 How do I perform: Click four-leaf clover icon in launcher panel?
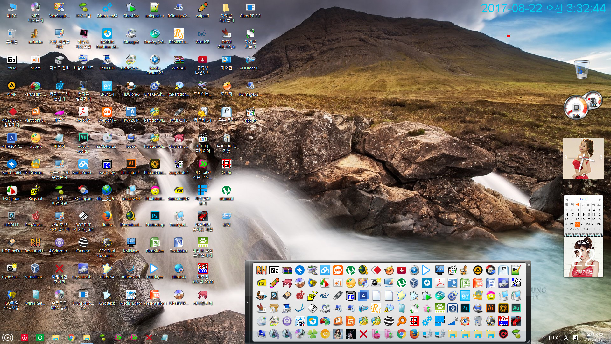312,334
